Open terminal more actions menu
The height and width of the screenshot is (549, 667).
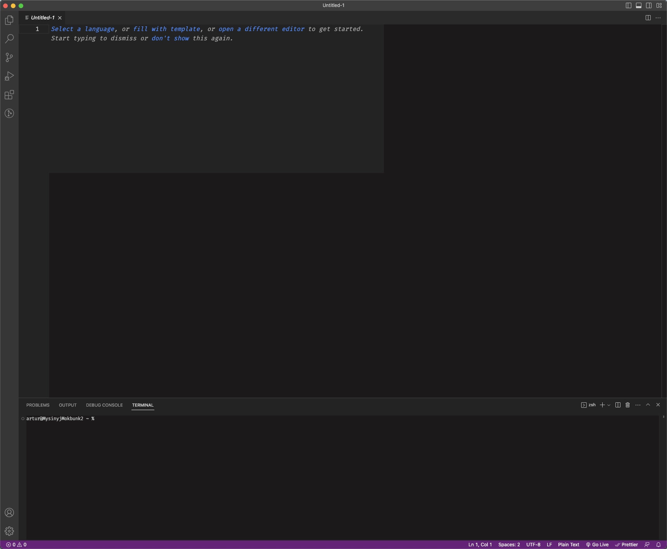638,405
